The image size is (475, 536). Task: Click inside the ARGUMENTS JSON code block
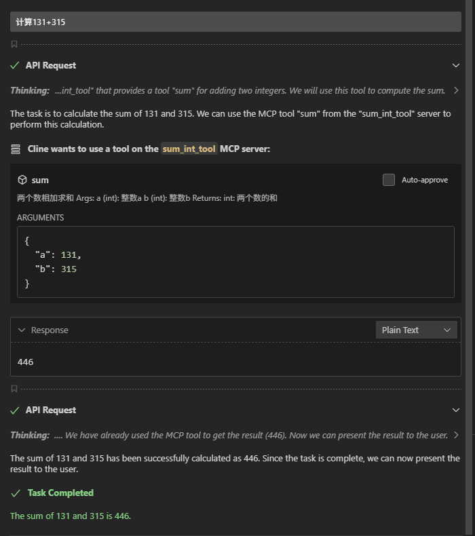coord(235,262)
